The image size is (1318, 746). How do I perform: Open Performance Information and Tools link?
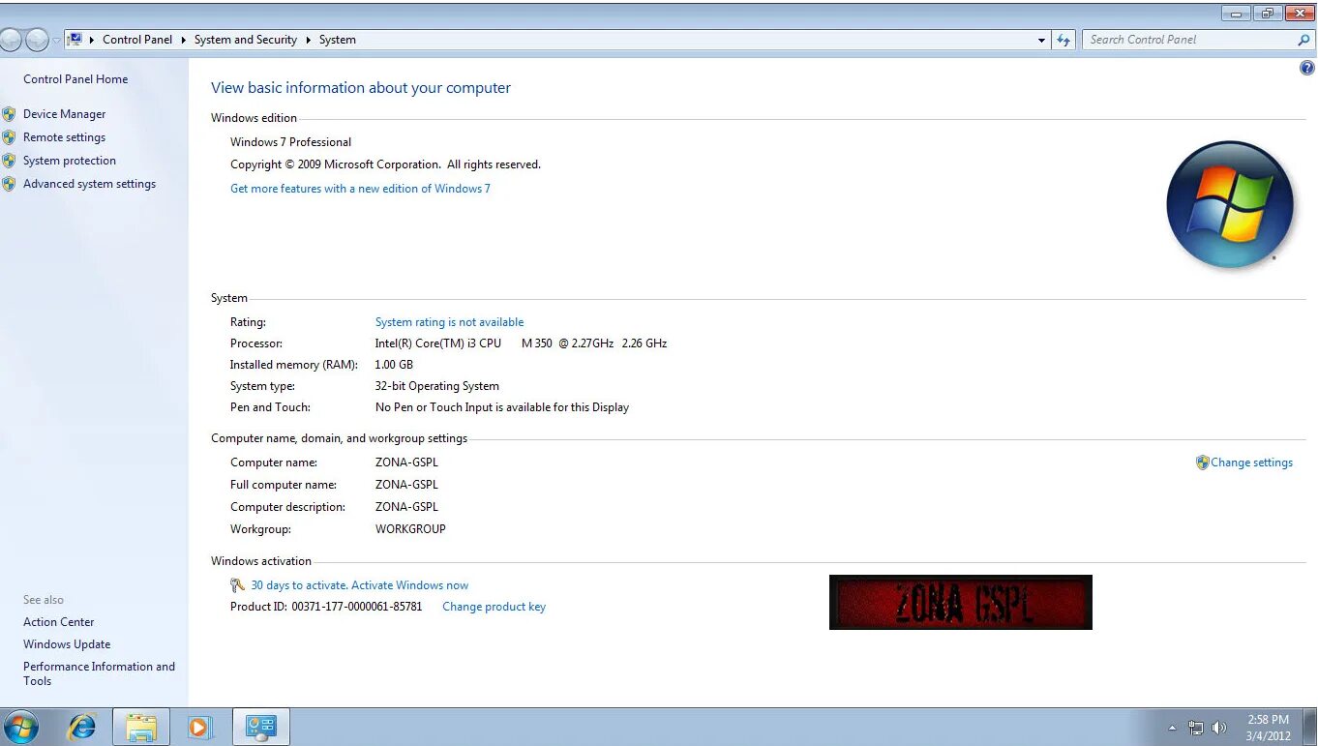(x=99, y=673)
